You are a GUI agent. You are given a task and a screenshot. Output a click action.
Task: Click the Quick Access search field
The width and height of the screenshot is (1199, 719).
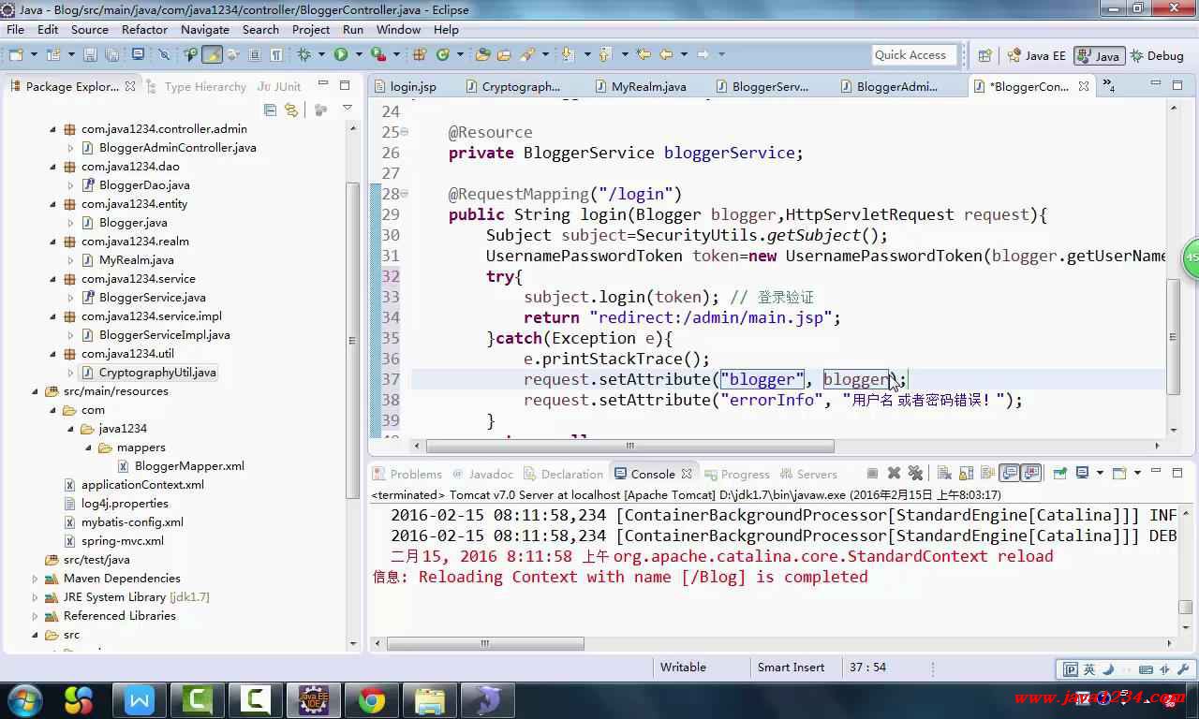[x=914, y=55]
